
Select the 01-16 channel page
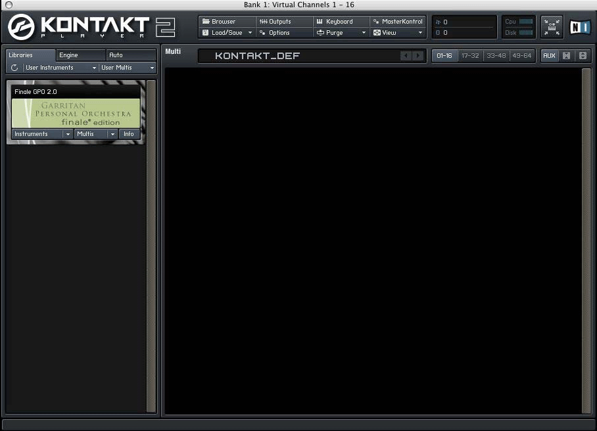point(444,56)
